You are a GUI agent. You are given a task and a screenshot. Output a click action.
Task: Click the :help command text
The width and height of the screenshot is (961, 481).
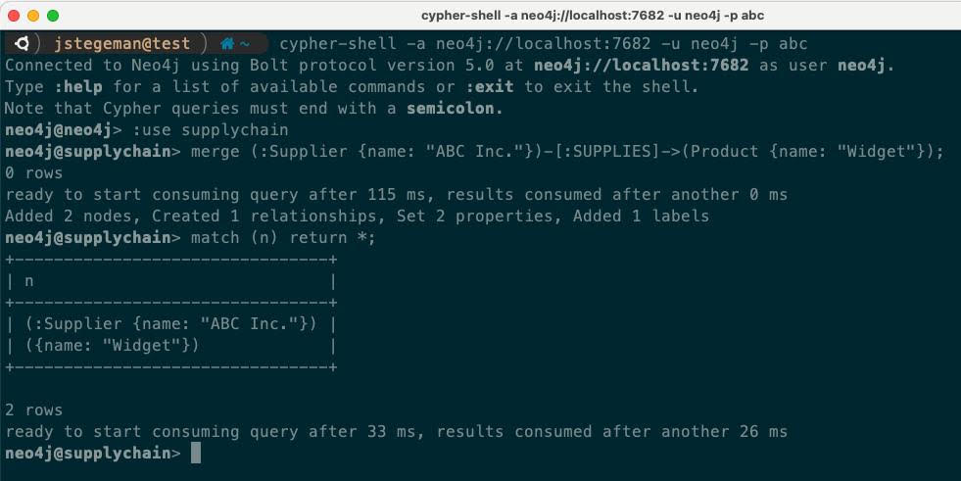tap(77, 86)
